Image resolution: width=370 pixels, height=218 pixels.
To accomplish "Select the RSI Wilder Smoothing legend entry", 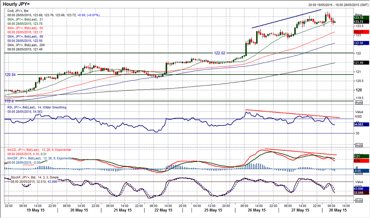I will pyautogui.click(x=37, y=107).
